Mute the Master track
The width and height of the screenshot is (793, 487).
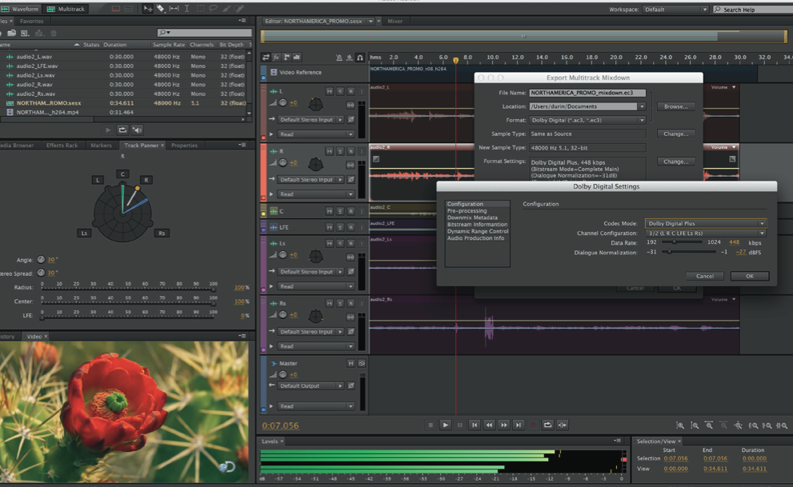(x=350, y=363)
